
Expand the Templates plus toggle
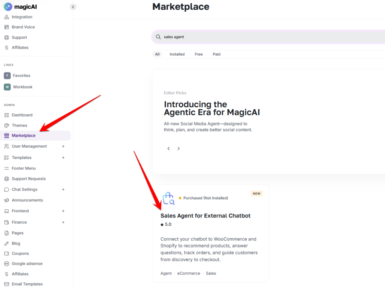[x=63, y=158]
